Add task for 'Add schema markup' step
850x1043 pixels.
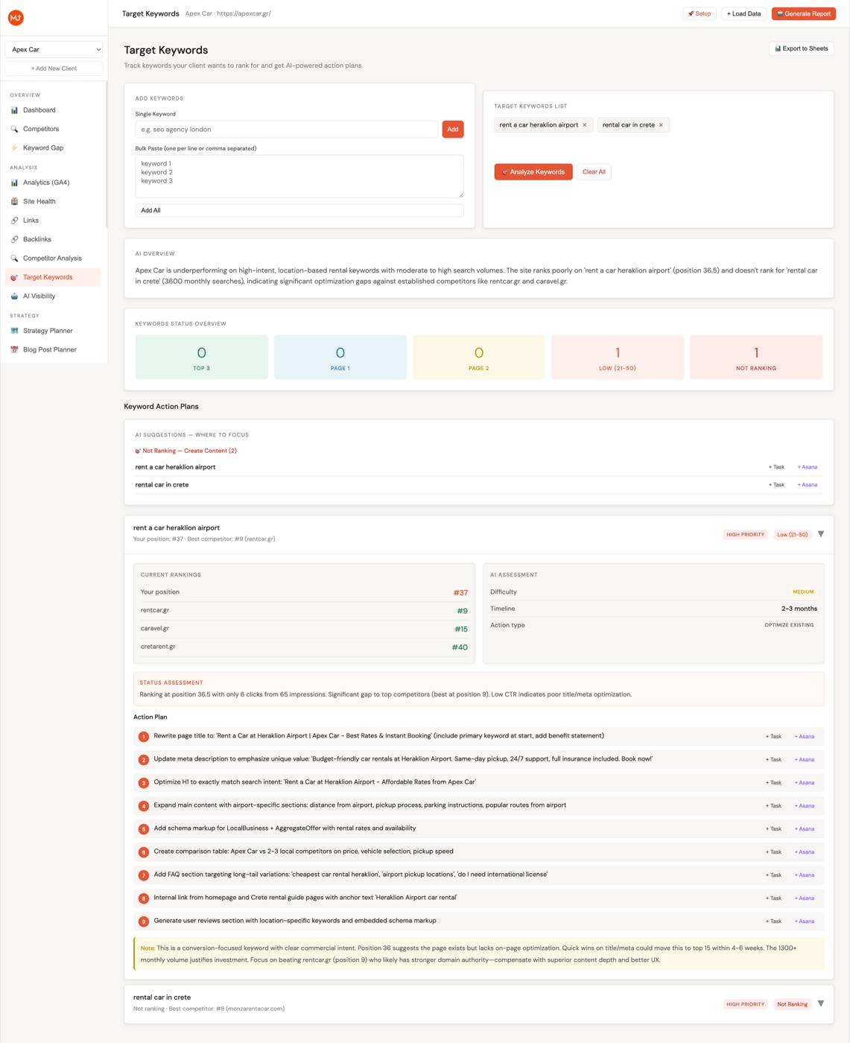pyautogui.click(x=773, y=829)
